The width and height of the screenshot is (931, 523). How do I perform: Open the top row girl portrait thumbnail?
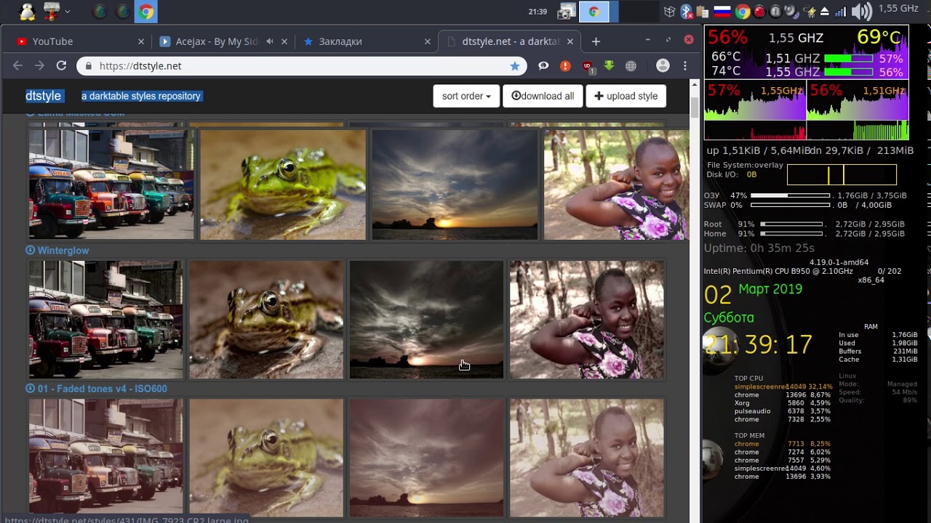(x=616, y=185)
